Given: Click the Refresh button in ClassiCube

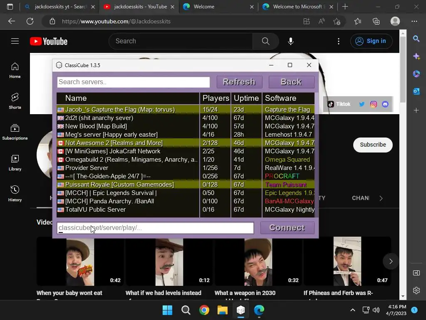Looking at the screenshot, I should point(239,82).
